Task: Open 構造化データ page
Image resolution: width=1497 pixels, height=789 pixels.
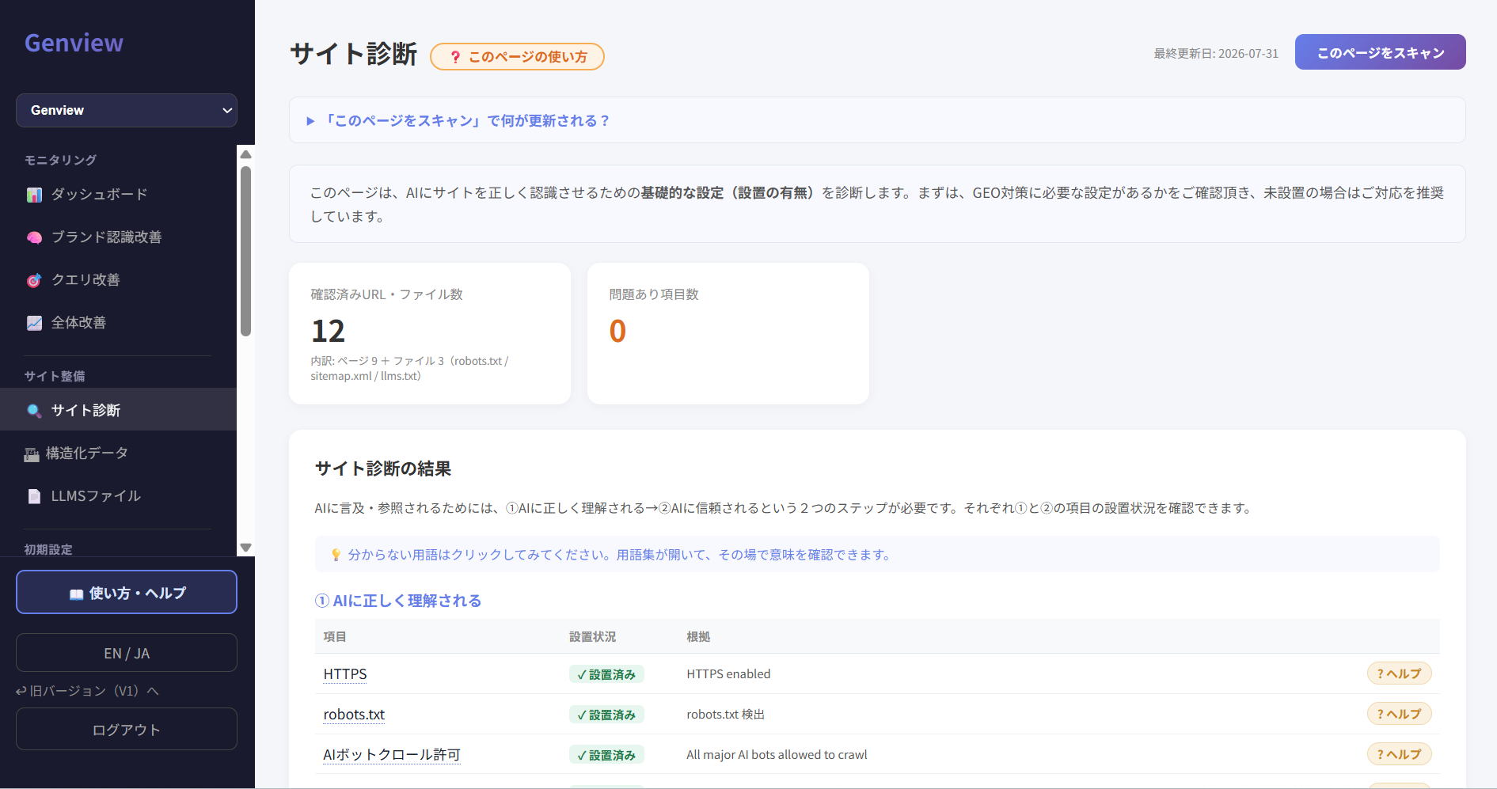Action: [x=118, y=453]
